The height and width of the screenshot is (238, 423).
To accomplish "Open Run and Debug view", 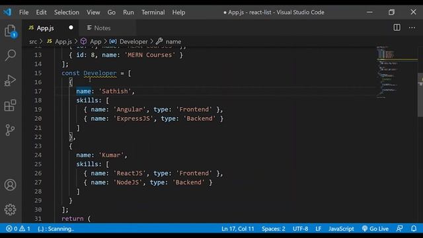I will click(11, 81).
